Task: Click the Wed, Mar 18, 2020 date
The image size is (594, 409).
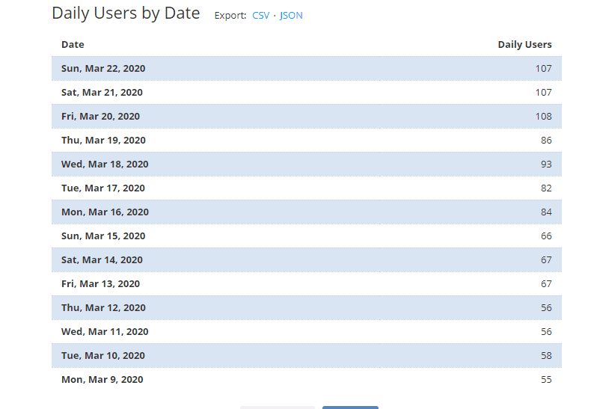Action: click(x=105, y=164)
